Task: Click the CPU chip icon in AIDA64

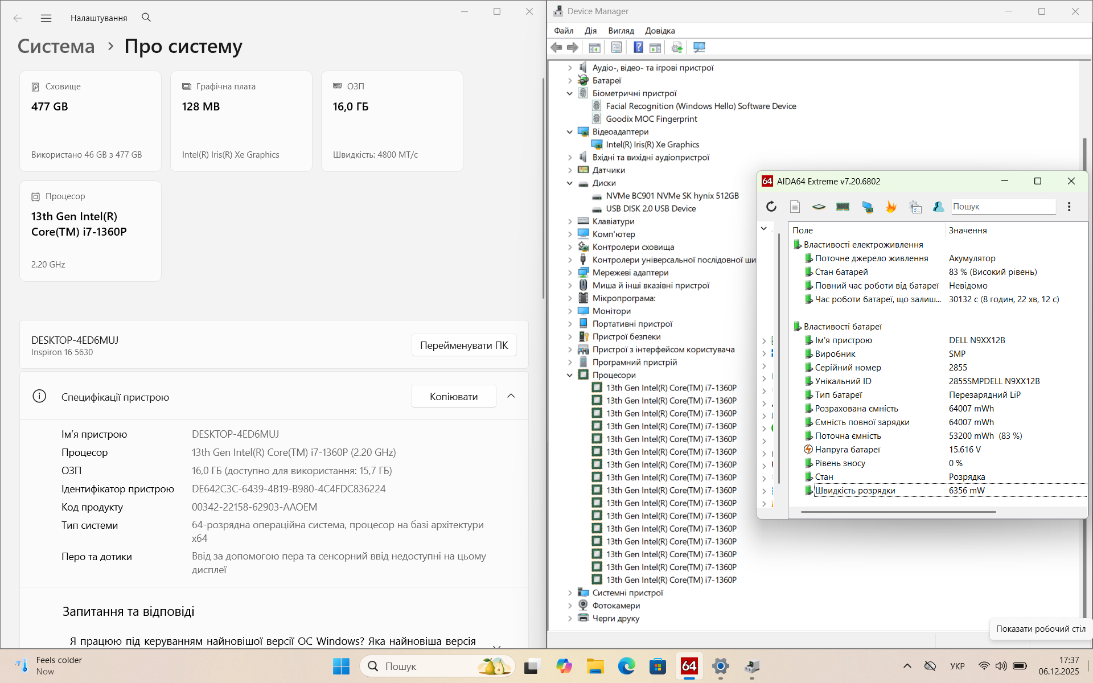Action: click(x=819, y=207)
